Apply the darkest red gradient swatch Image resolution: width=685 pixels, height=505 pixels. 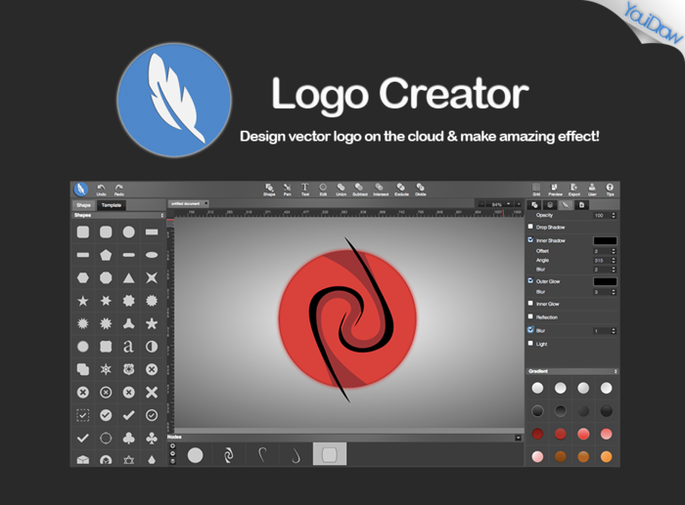(537, 434)
